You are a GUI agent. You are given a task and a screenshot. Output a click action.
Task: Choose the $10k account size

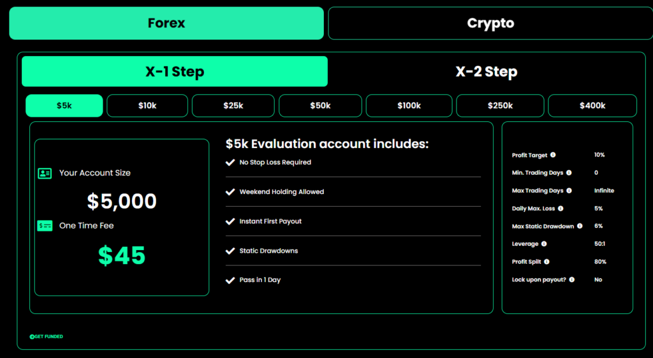click(147, 106)
